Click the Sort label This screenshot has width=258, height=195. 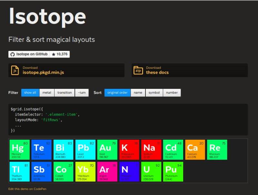98,93
